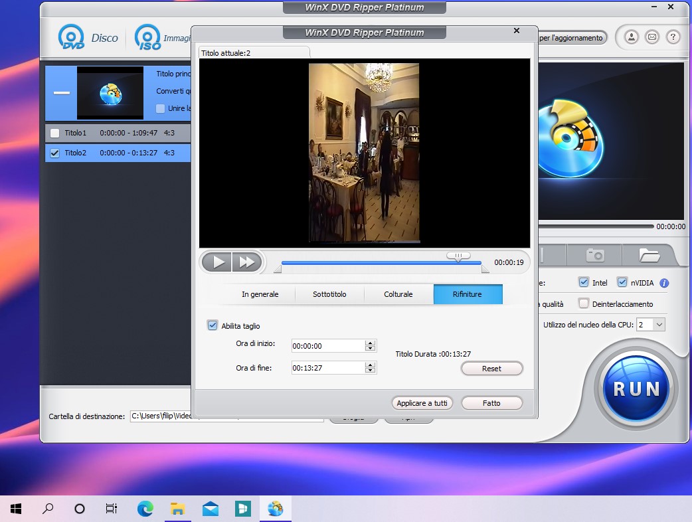Switch to the Colturale tab
The width and height of the screenshot is (692, 522).
tap(398, 294)
